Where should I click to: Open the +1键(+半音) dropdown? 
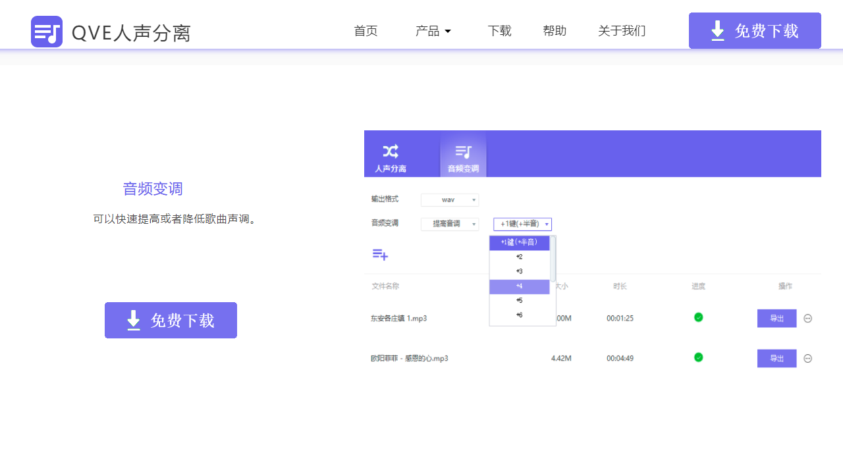pos(522,224)
